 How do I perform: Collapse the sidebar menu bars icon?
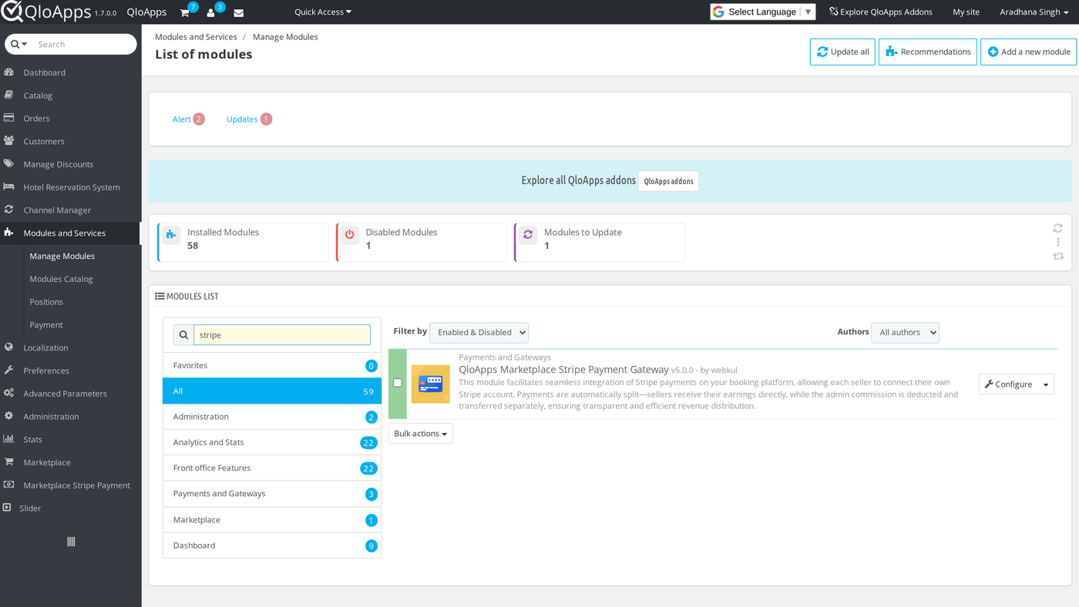point(71,542)
